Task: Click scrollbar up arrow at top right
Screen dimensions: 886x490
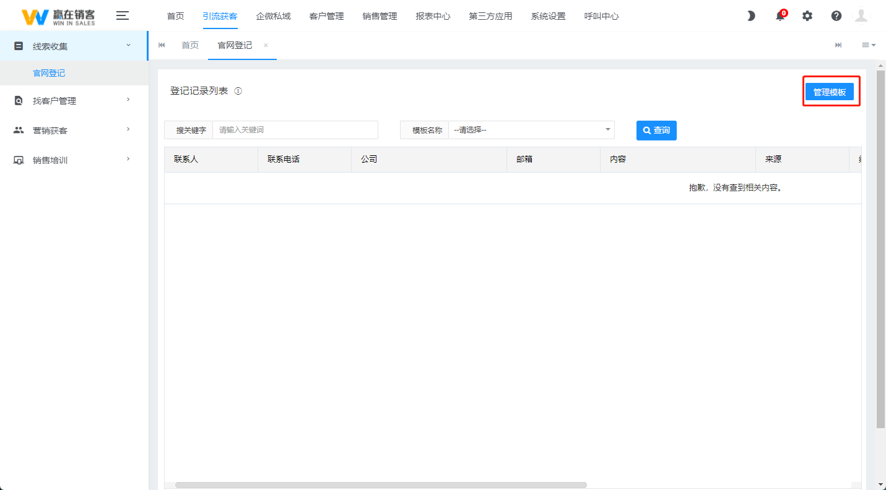Action: click(881, 64)
